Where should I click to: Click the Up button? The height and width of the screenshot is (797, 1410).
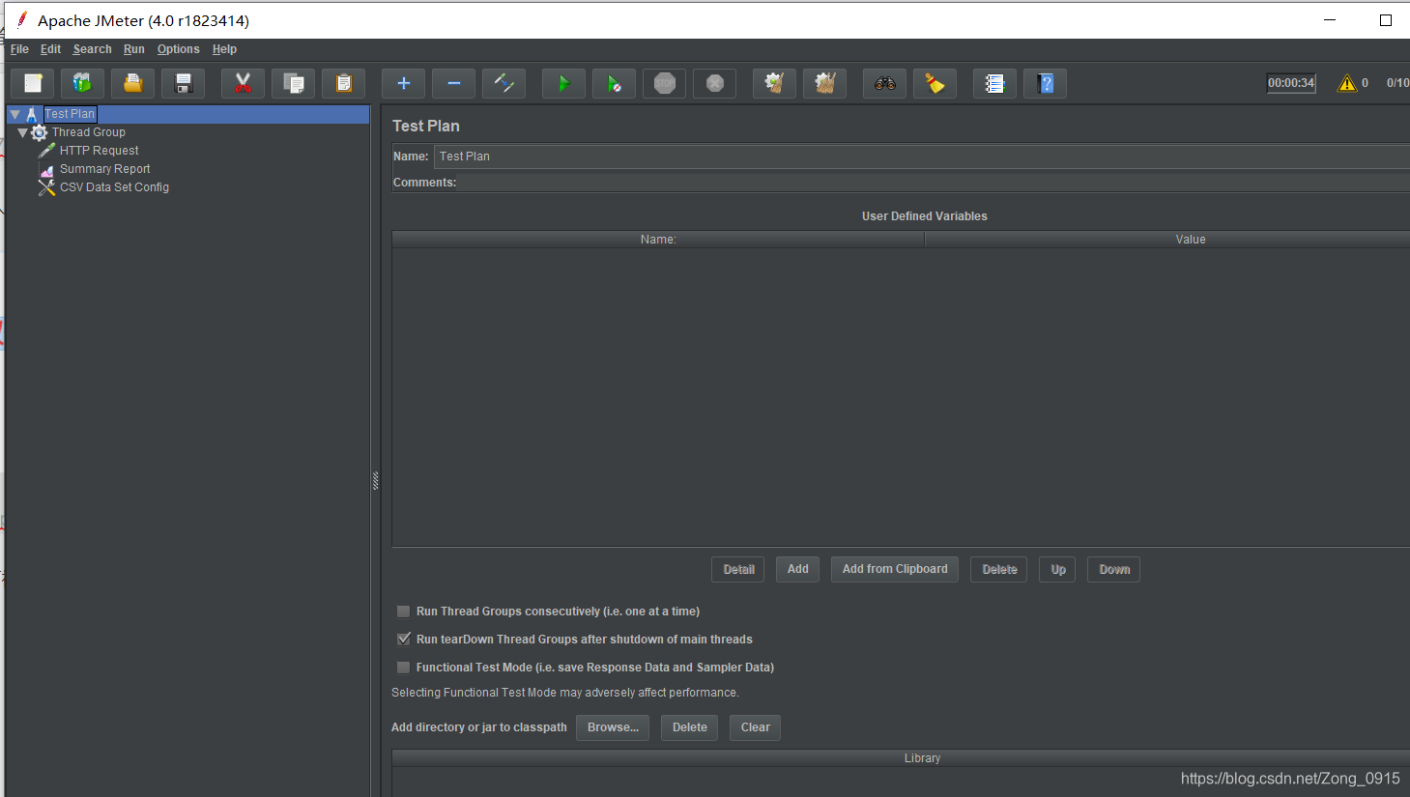[1058, 569]
